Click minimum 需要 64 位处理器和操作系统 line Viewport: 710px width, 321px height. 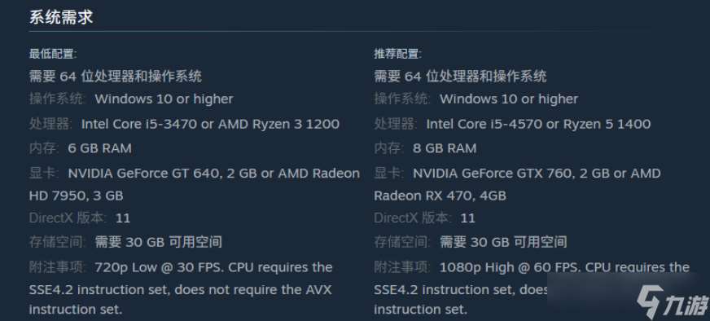click(x=116, y=76)
